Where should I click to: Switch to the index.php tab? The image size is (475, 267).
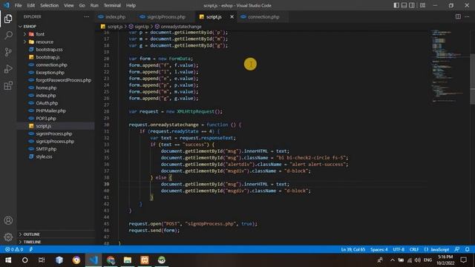[x=116, y=16]
